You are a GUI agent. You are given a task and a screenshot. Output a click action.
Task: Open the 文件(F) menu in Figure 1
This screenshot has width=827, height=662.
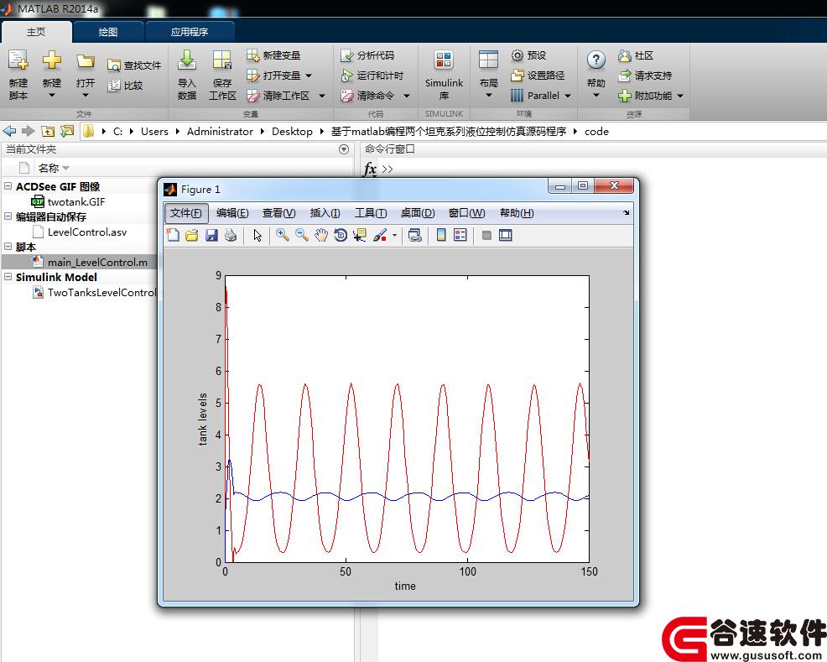click(185, 213)
